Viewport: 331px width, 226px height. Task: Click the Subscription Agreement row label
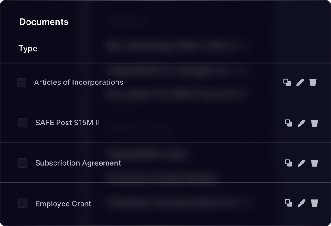click(78, 163)
